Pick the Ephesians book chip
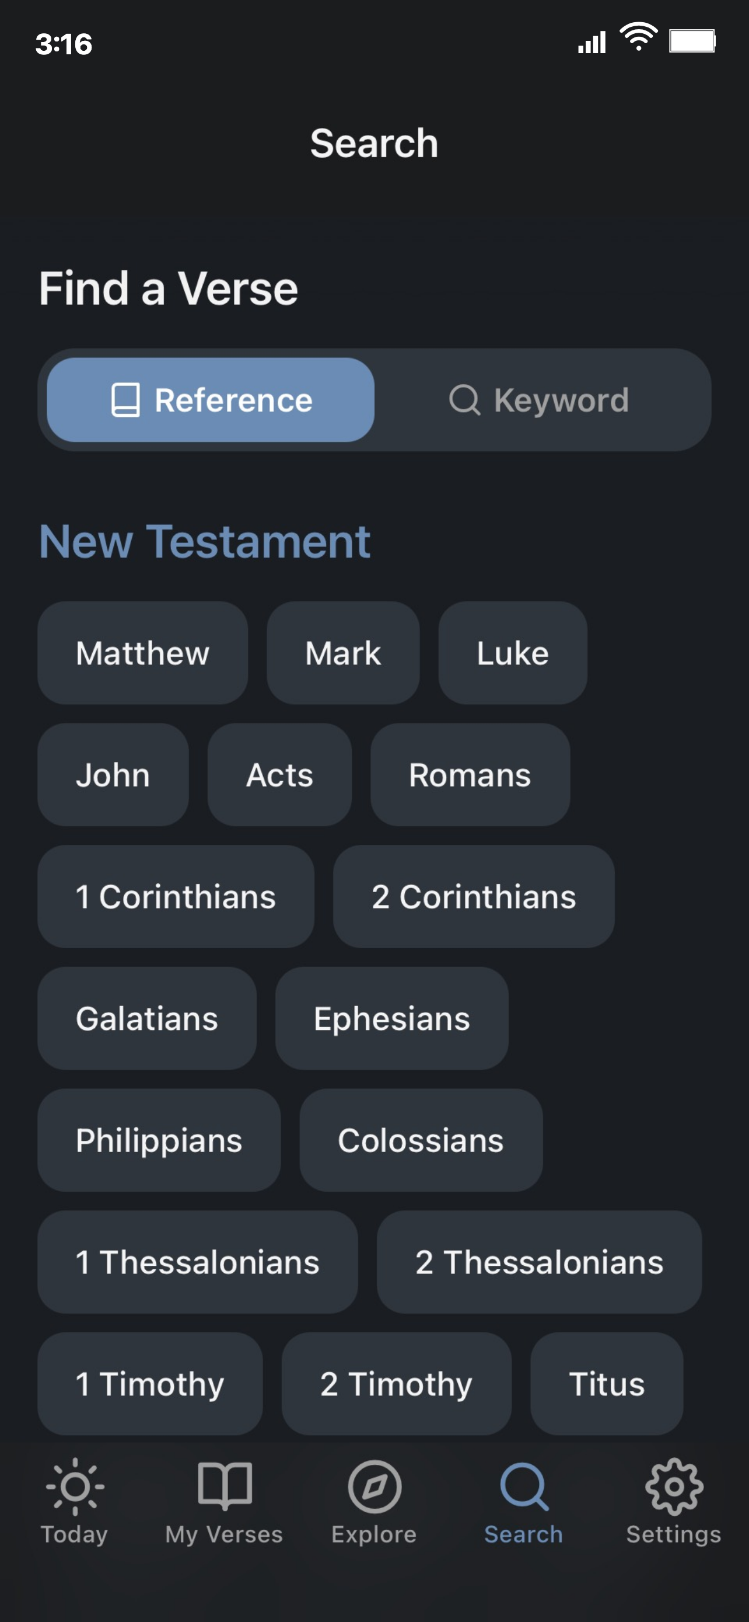This screenshot has width=749, height=1622. [392, 1018]
